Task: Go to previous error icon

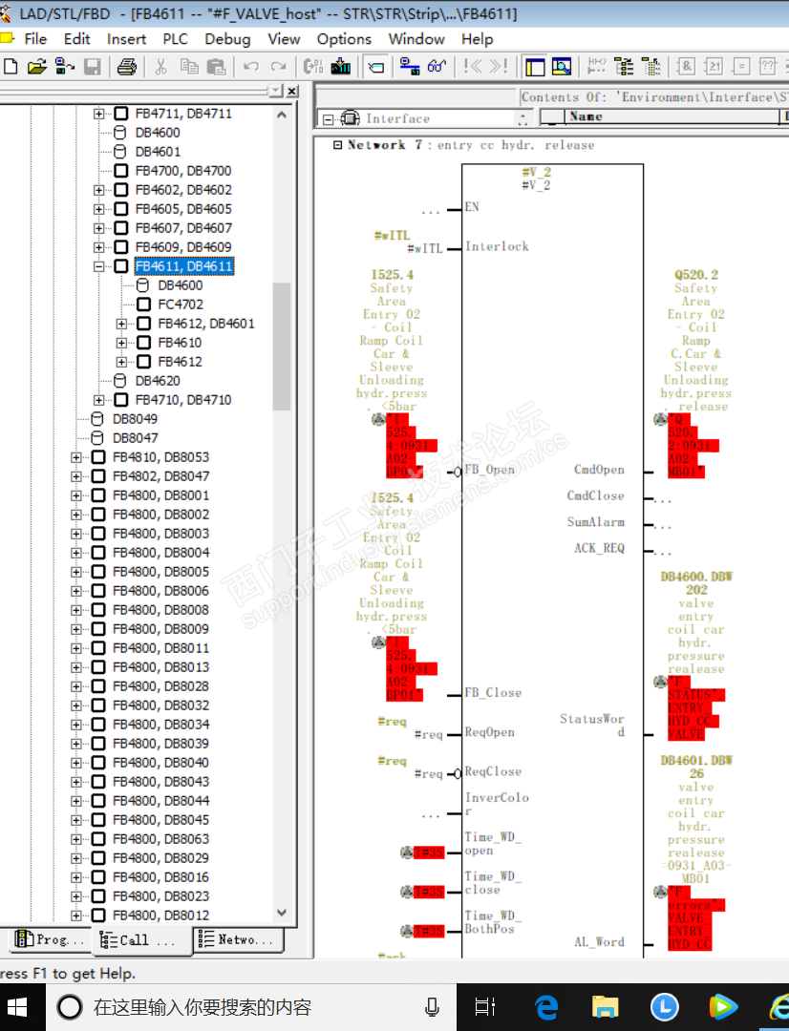Action: point(473,66)
